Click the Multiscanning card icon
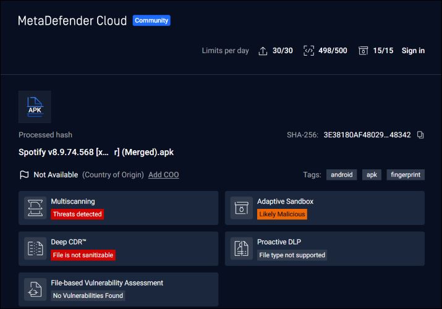 35,208
